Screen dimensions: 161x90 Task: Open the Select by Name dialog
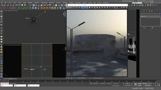coord(25,5)
